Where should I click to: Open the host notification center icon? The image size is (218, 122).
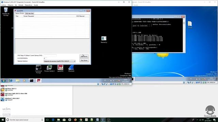pyautogui.click(x=214, y=120)
